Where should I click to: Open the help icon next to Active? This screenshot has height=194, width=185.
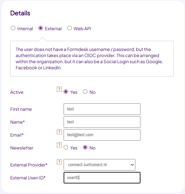(x=59, y=89)
